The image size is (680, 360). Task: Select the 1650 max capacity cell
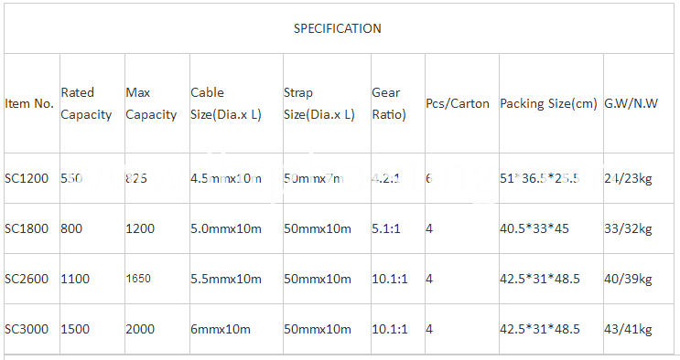tap(138, 279)
